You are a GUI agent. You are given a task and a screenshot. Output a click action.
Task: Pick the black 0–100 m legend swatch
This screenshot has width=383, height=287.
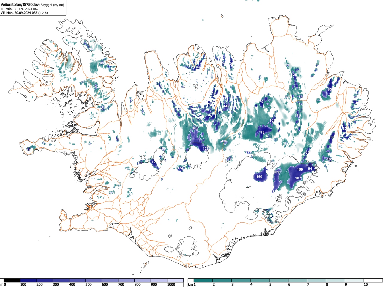(x=12, y=280)
